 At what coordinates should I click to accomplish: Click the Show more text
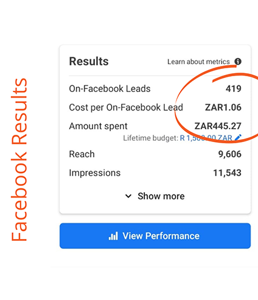coord(161,196)
